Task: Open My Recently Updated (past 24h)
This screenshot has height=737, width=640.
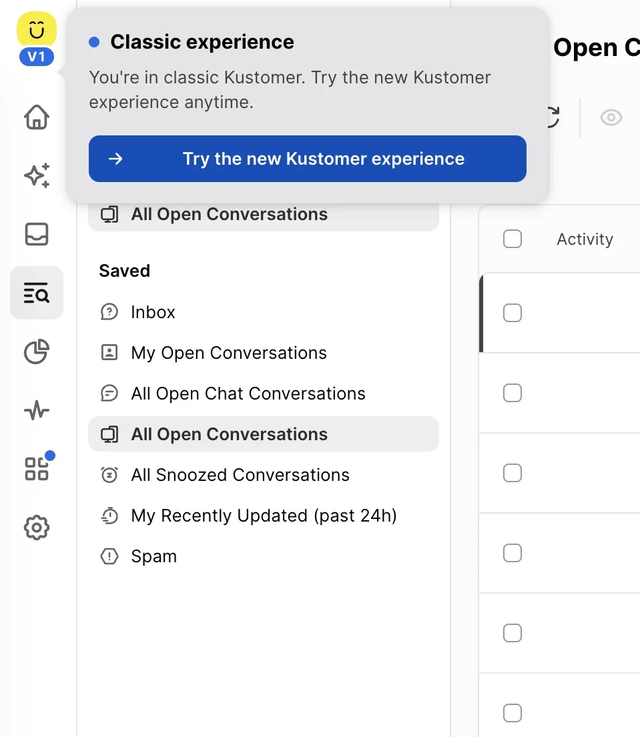Action: click(x=264, y=515)
